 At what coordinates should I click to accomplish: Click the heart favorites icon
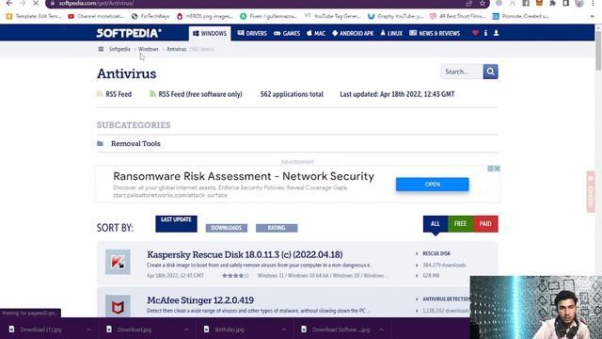pyautogui.click(x=475, y=33)
